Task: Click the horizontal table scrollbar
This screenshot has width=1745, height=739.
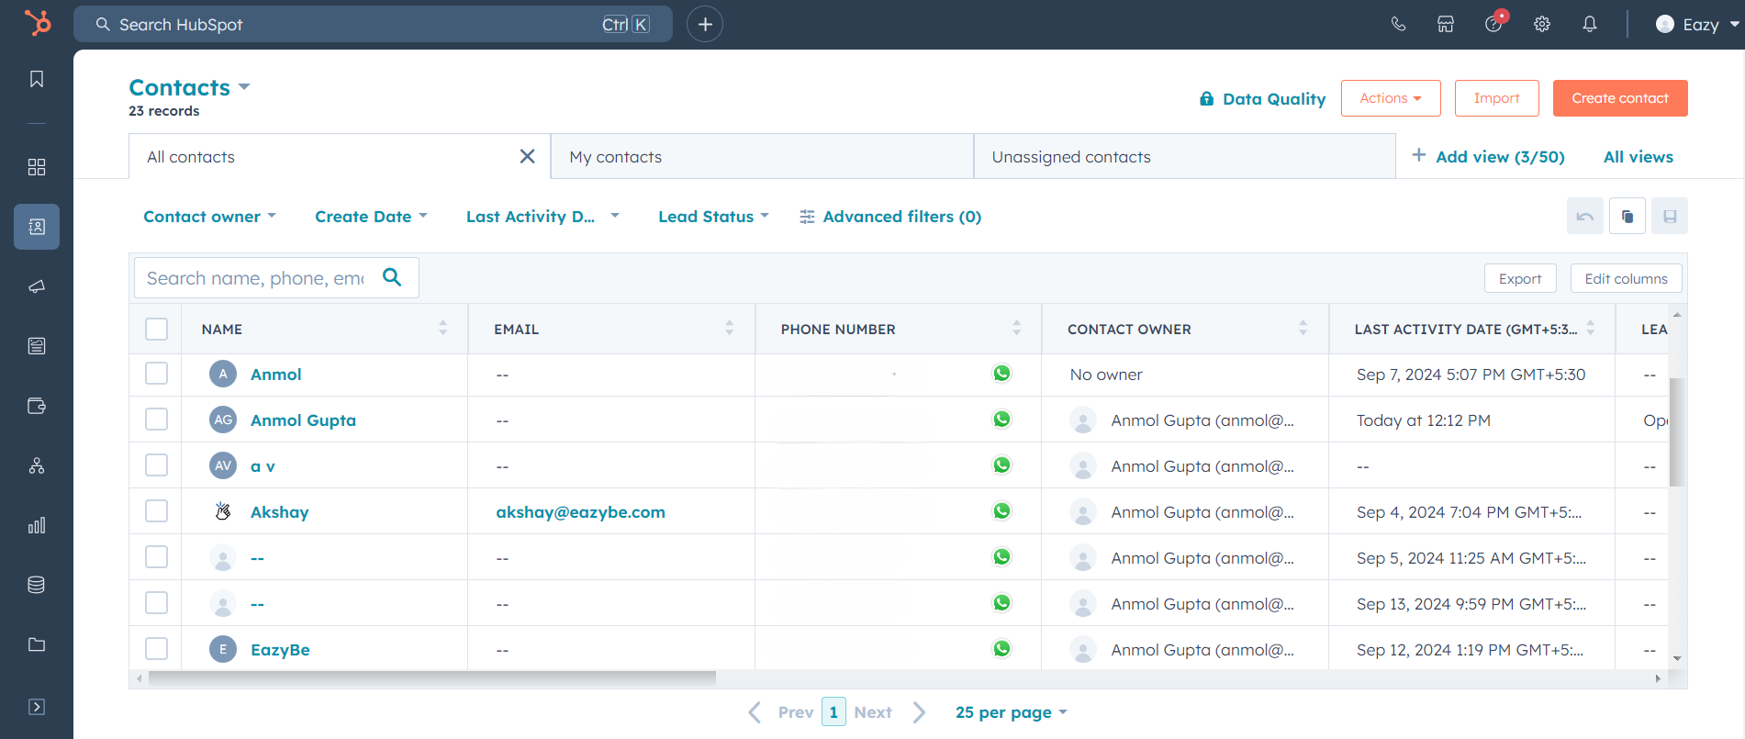Action: [431, 678]
